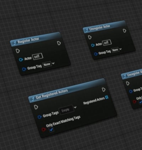Click the Registered Actors array output pin
The image size is (142, 150).
click(107, 97)
